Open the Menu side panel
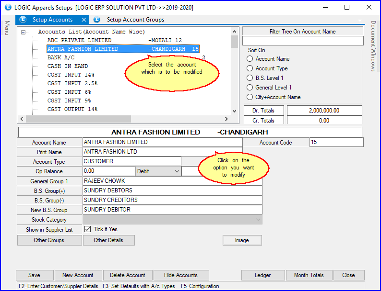Screen dimensions: 381x291 pos(7,28)
